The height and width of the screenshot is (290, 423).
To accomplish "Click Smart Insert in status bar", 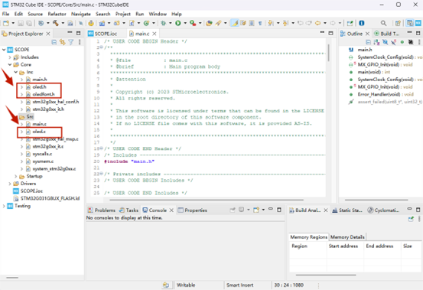I will click(239, 285).
